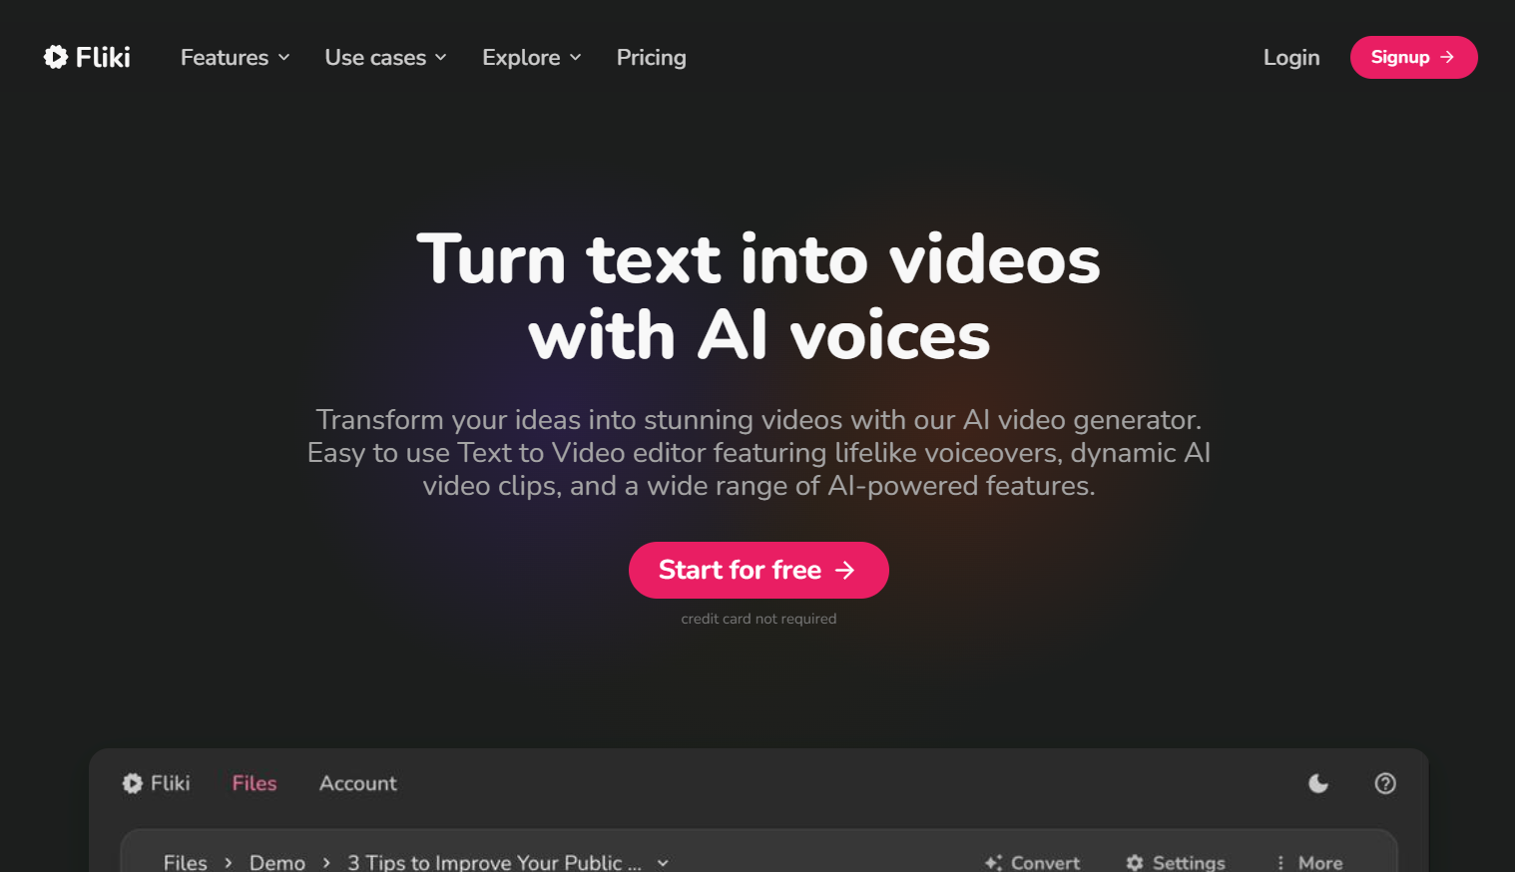1515x872 pixels.
Task: Open Settings via the gear icon
Action: click(1135, 863)
